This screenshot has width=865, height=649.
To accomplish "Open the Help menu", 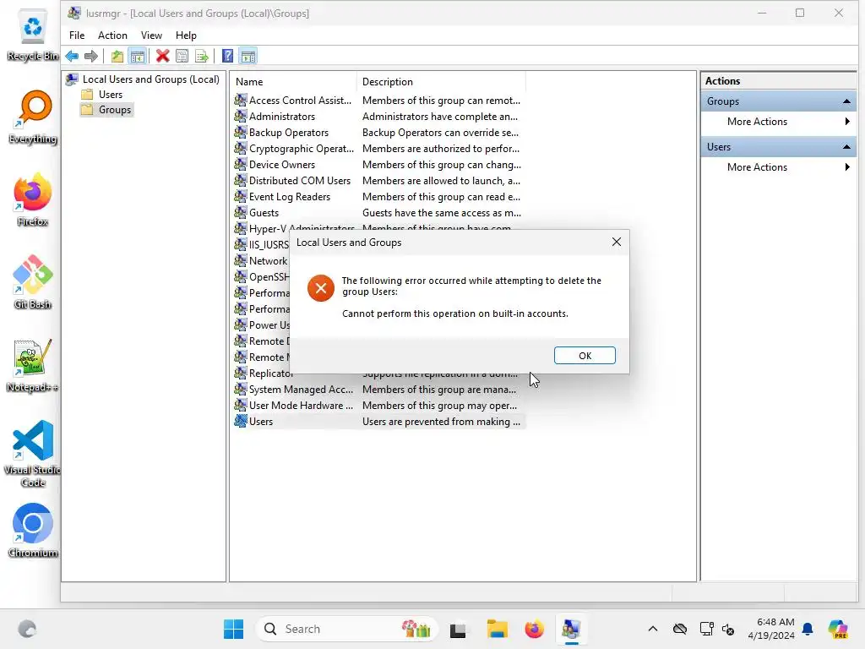I will 186,35.
